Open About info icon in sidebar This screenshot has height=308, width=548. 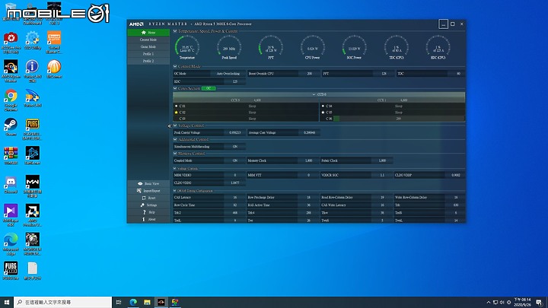click(144, 219)
